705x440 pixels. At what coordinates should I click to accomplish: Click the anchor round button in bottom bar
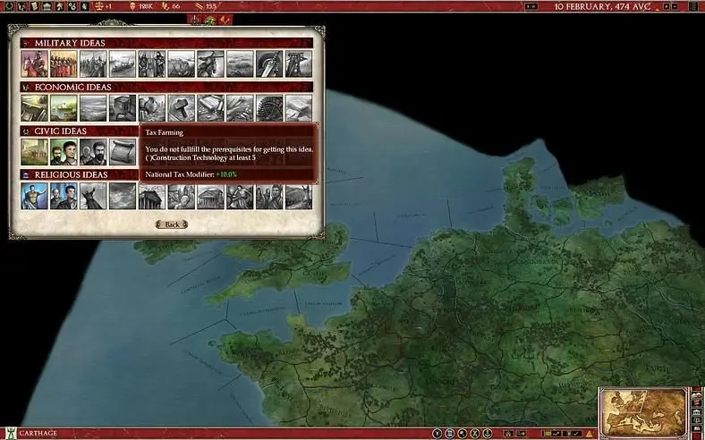click(x=488, y=434)
